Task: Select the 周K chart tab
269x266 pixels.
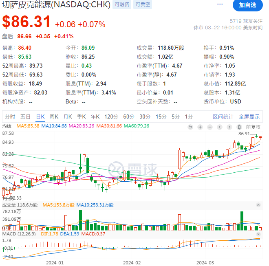Action: pos(54,117)
